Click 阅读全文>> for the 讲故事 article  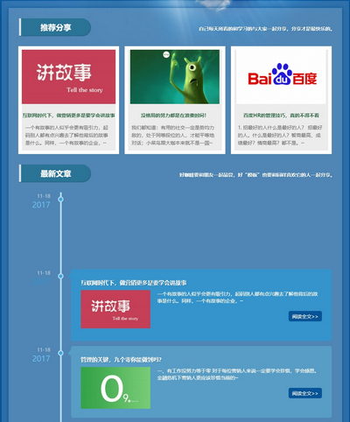pos(305,316)
